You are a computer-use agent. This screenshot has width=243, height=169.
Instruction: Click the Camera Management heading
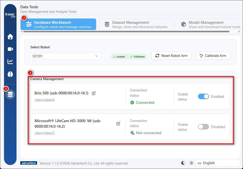(x=47, y=79)
